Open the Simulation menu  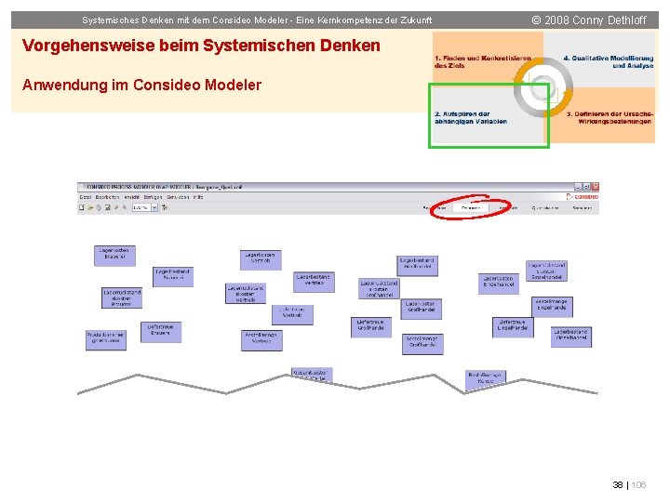pos(178,197)
